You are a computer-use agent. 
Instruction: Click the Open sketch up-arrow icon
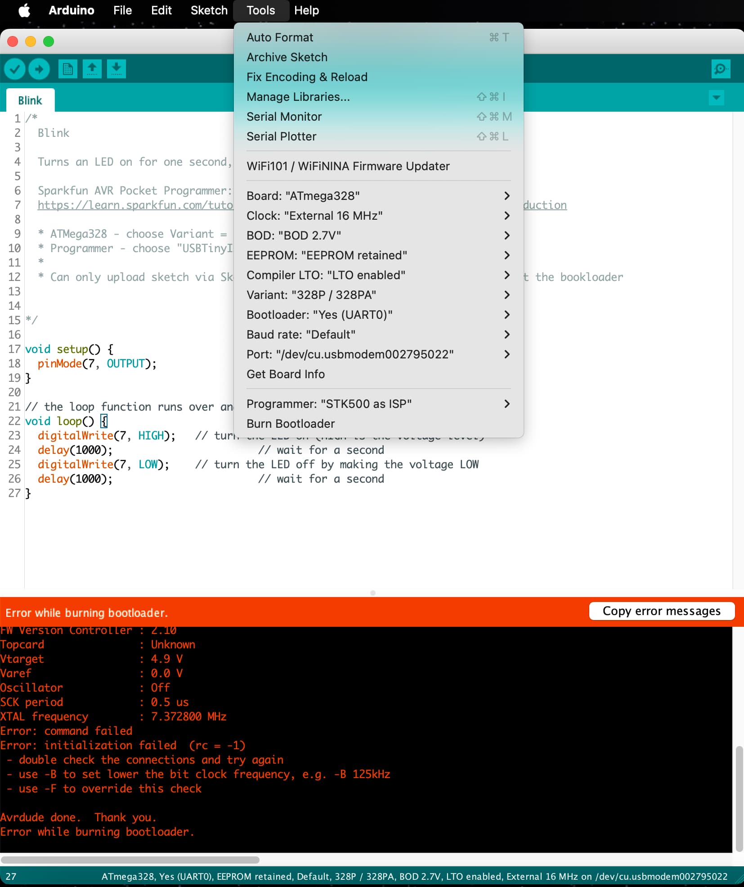coord(92,69)
